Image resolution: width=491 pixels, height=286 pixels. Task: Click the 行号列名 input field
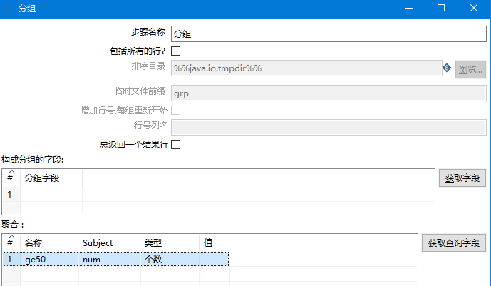click(x=329, y=127)
